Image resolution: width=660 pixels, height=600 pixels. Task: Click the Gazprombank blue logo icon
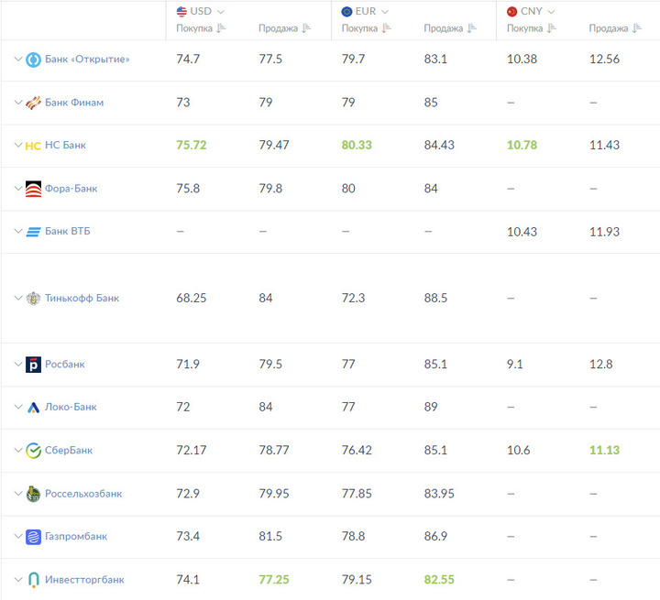(33, 537)
